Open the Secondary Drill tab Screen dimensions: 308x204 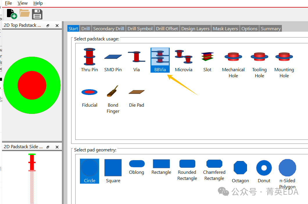(x=109, y=28)
